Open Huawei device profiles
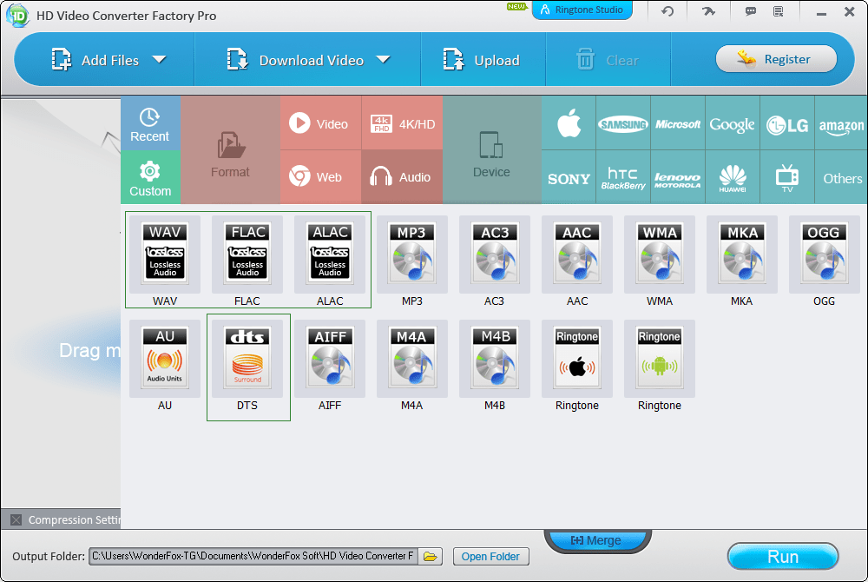This screenshot has height=582, width=868. click(733, 177)
